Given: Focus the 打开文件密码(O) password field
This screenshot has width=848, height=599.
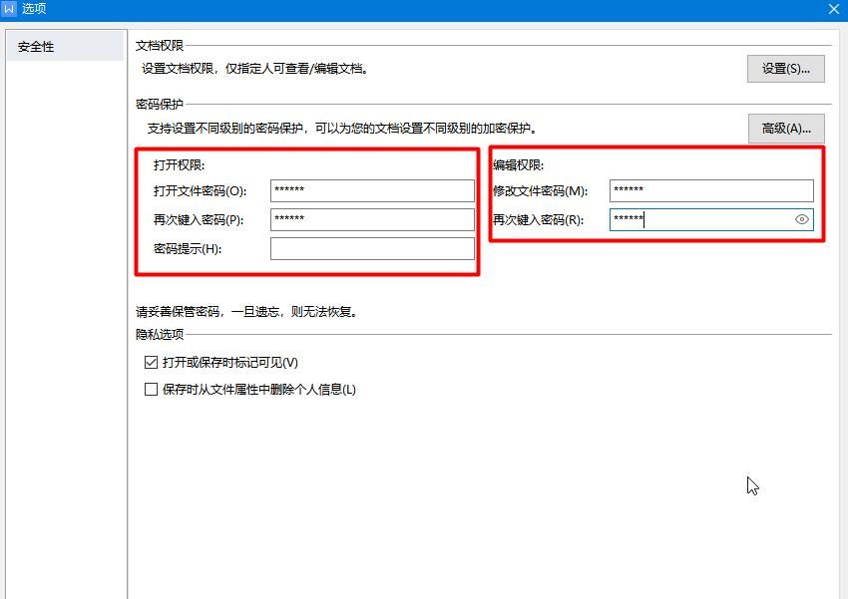Looking at the screenshot, I should tap(372, 190).
